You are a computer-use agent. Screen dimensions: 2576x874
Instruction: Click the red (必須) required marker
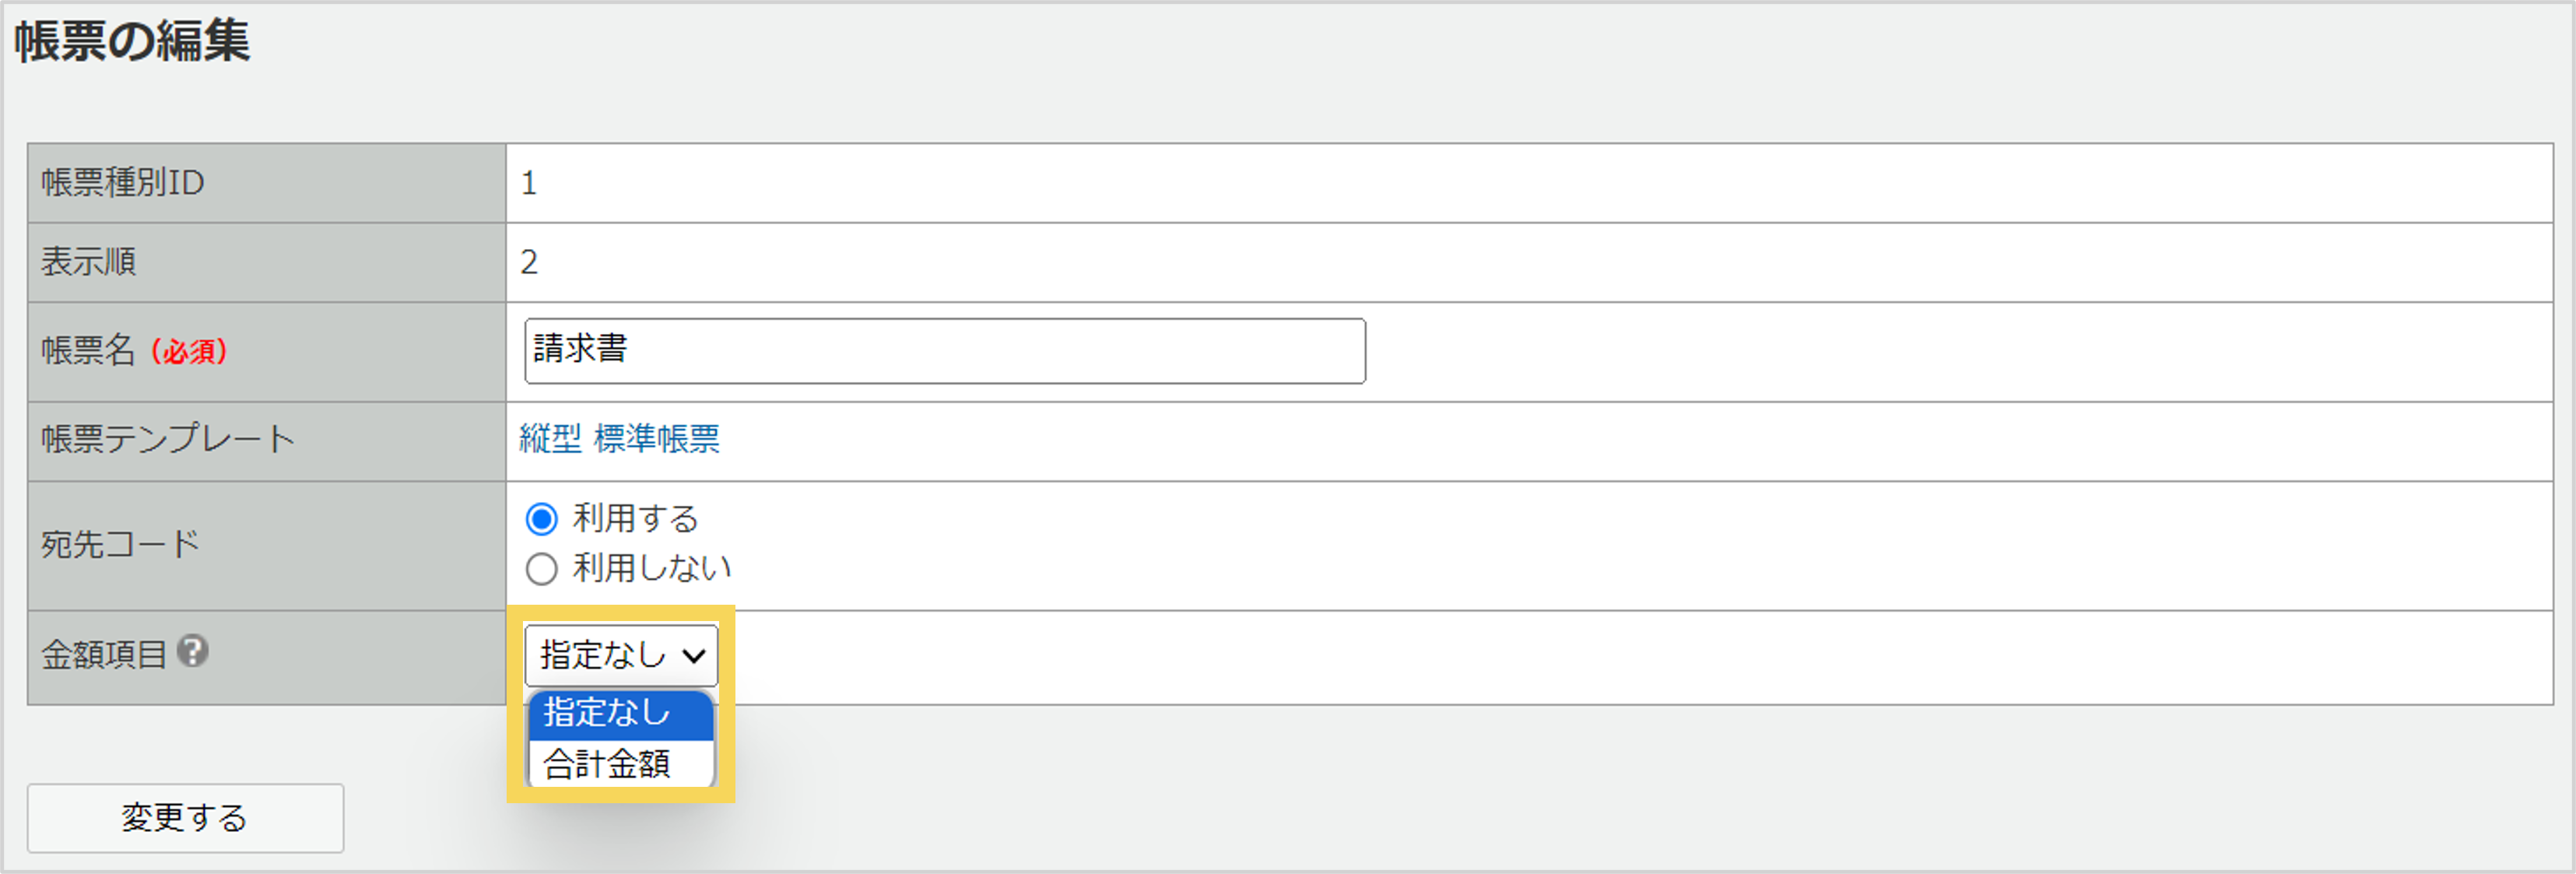click(x=189, y=352)
